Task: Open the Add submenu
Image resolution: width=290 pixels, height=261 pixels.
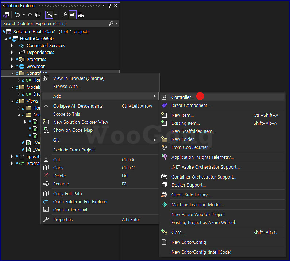Action: tap(100, 96)
